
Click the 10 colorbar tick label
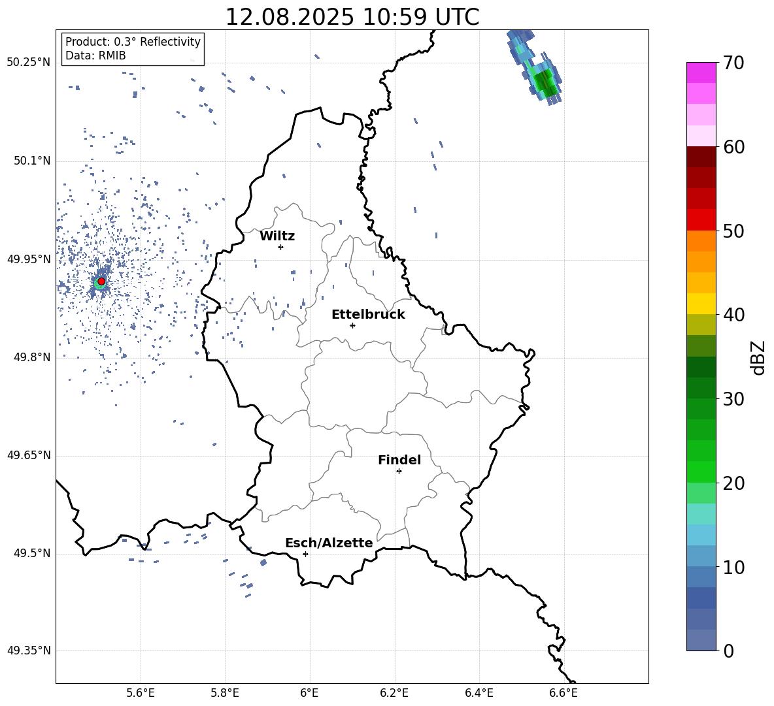point(733,567)
